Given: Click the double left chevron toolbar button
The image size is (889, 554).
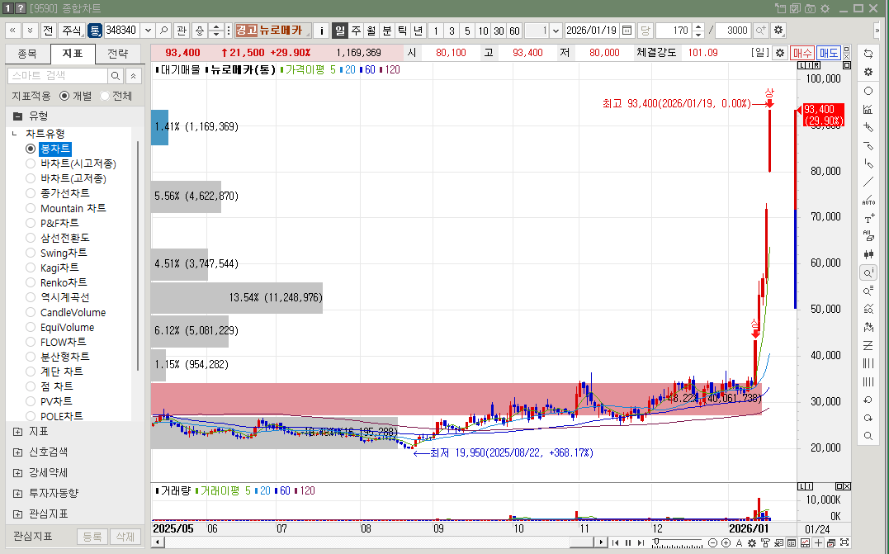Looking at the screenshot, I should pos(12,31).
